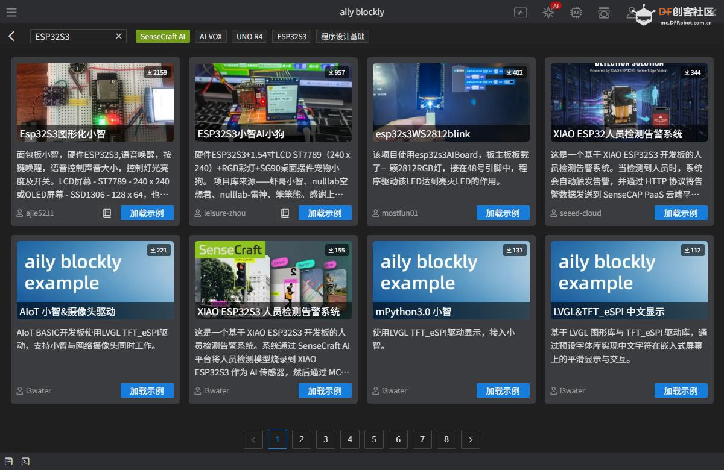Click author name leisure-zhou
The width and height of the screenshot is (724, 470).
[x=224, y=213]
